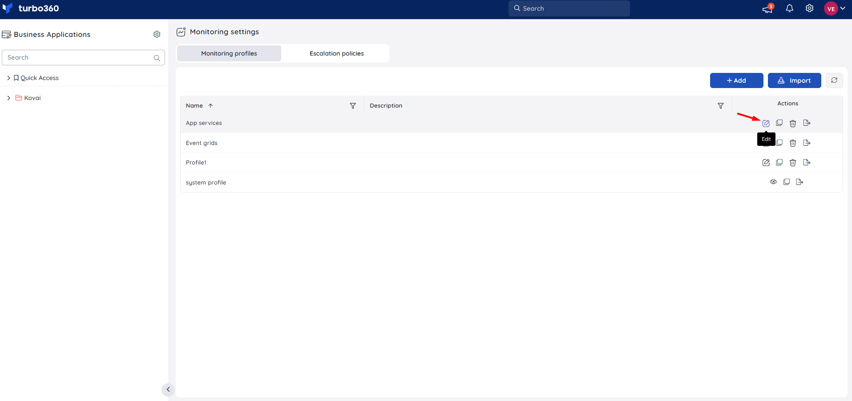852x401 pixels.
Task: Switch to Escalation policies tab
Action: [337, 53]
